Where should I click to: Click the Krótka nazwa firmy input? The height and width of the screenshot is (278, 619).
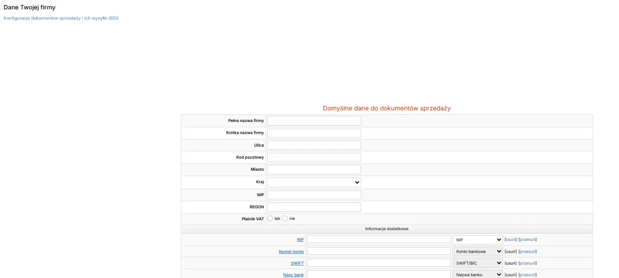(x=314, y=133)
